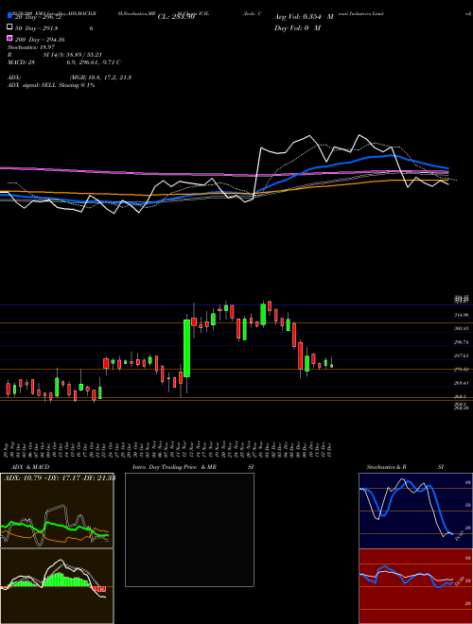473x624 pixels.
Task: Click the blue 20 Day EMA legend swatch
Action: point(9,16)
